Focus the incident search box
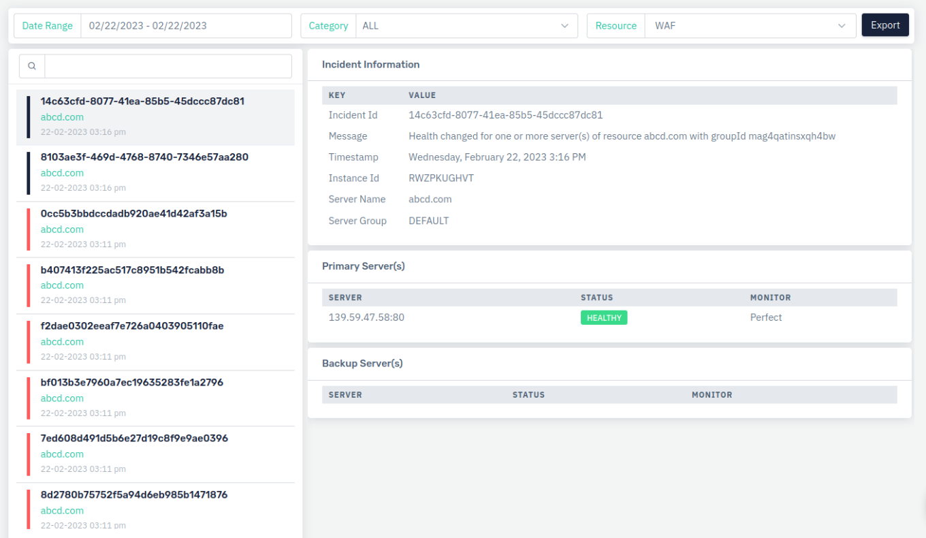926x538 pixels. tap(168, 66)
